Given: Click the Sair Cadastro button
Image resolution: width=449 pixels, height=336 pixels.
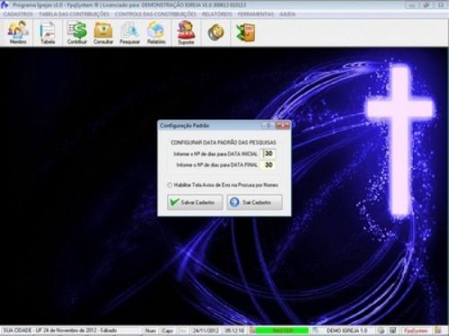Looking at the screenshot, I should (254, 202).
